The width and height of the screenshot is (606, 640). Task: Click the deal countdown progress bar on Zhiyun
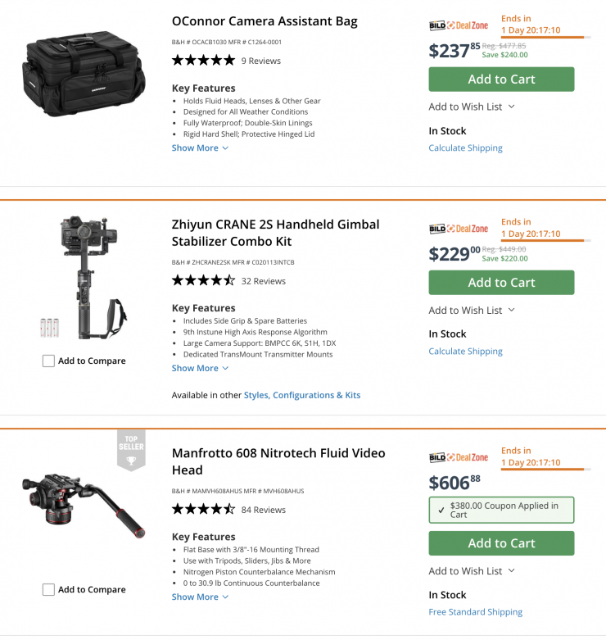tap(542, 241)
